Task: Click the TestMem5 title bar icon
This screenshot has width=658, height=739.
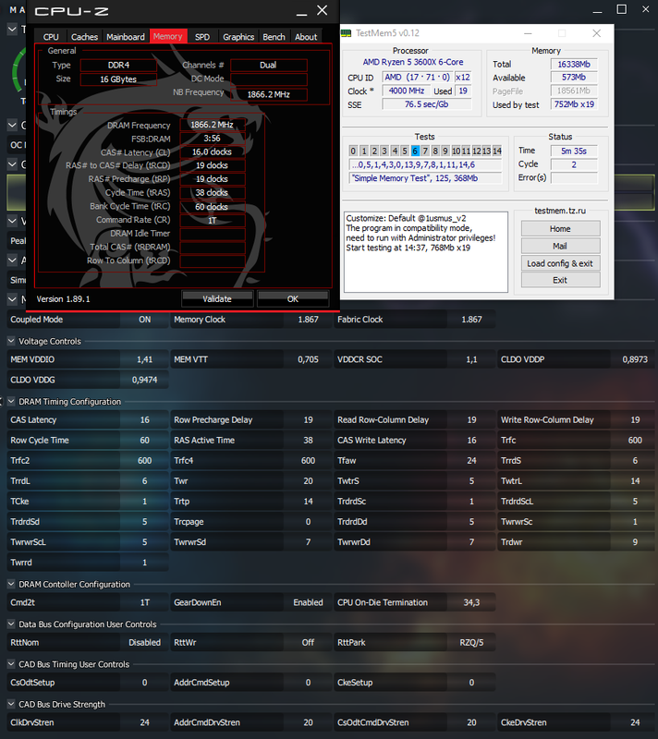Action: pyautogui.click(x=347, y=33)
